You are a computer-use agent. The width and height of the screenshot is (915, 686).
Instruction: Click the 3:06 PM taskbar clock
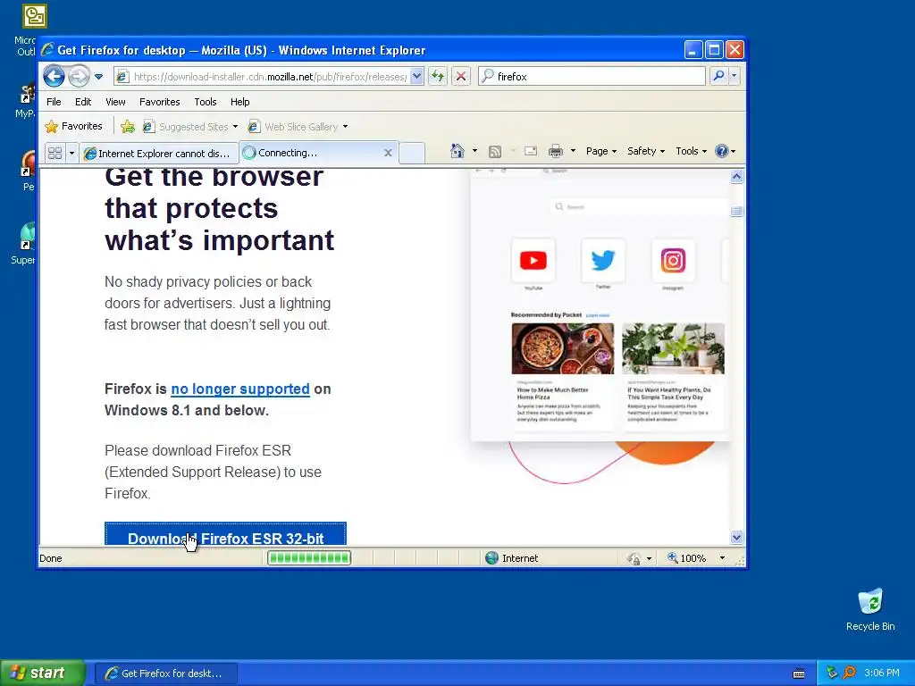pos(882,673)
